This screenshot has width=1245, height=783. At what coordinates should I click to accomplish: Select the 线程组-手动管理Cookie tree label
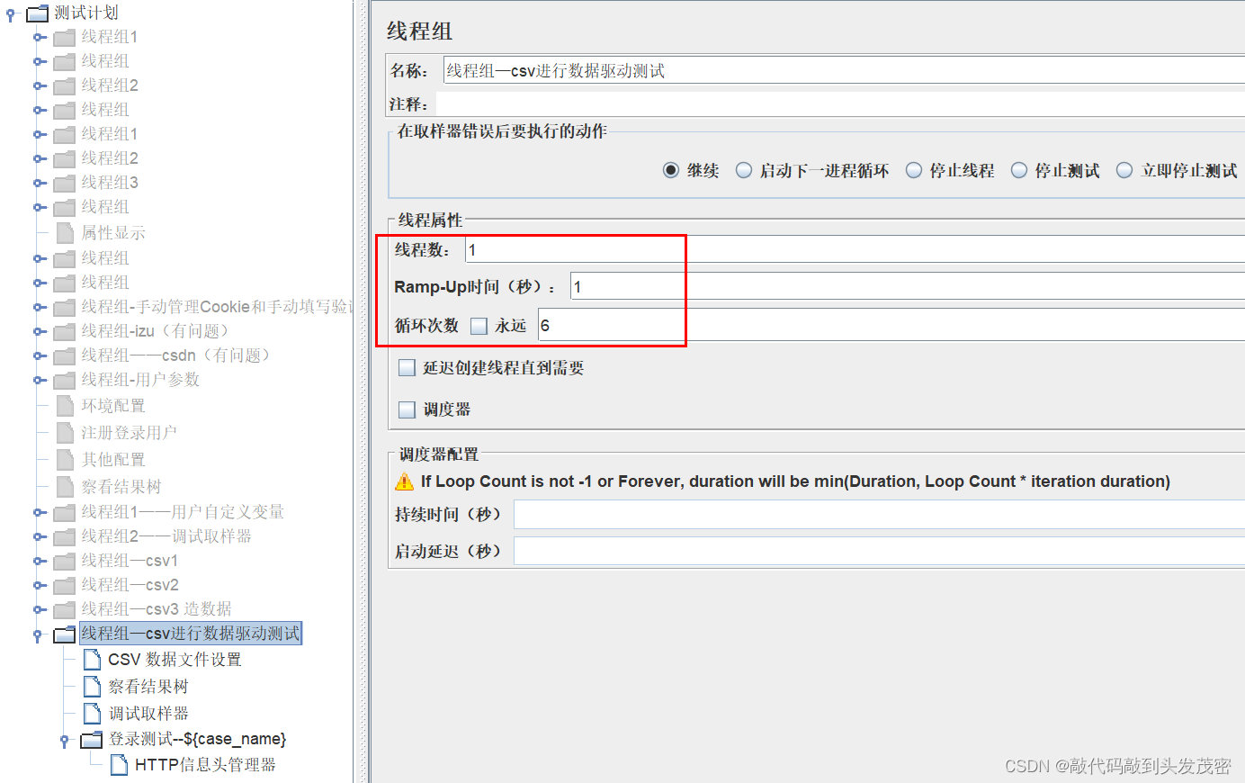(217, 307)
